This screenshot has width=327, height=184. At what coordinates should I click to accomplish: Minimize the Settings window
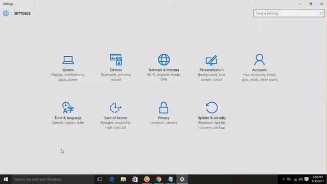(x=300, y=4)
